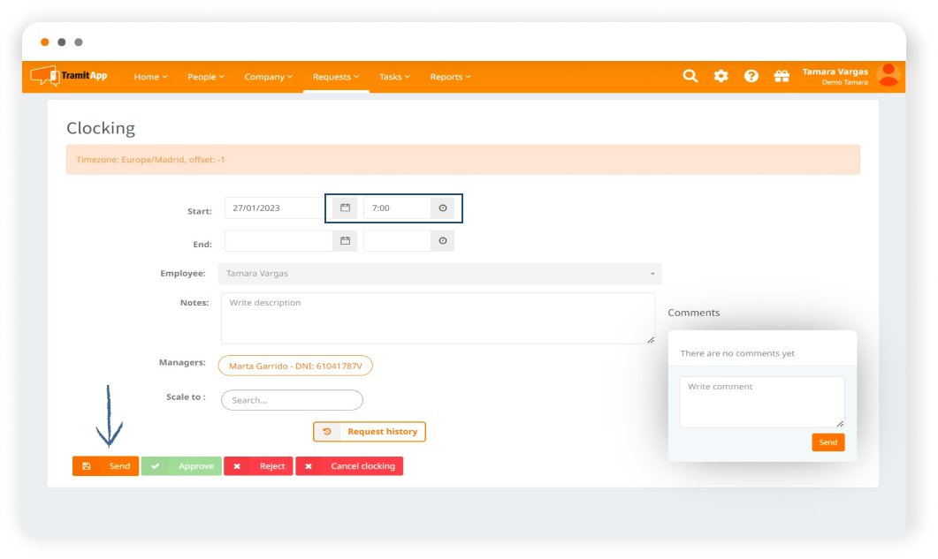Open the Start time clock picker icon
This screenshot has height=559, width=938.
tap(443, 208)
